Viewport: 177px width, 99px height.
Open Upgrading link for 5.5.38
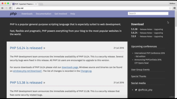158,29
